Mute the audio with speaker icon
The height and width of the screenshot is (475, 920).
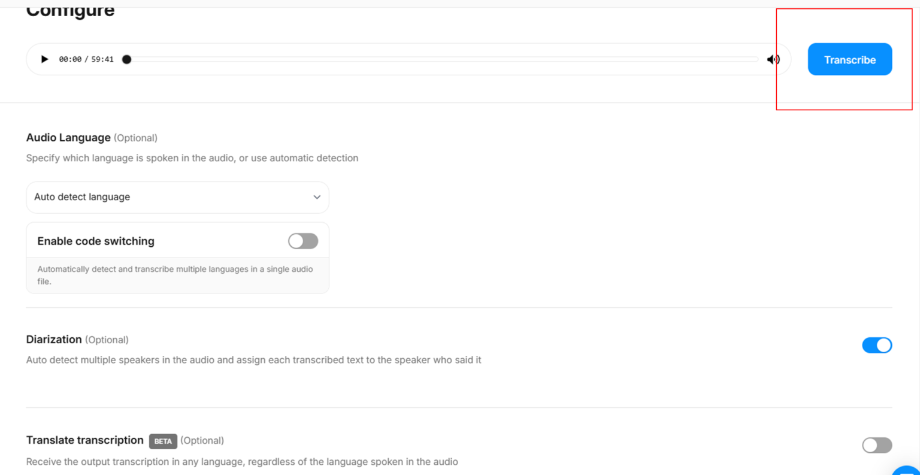click(773, 59)
